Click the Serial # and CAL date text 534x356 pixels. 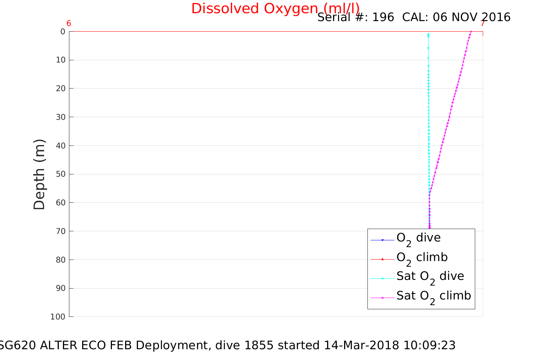tap(414, 17)
